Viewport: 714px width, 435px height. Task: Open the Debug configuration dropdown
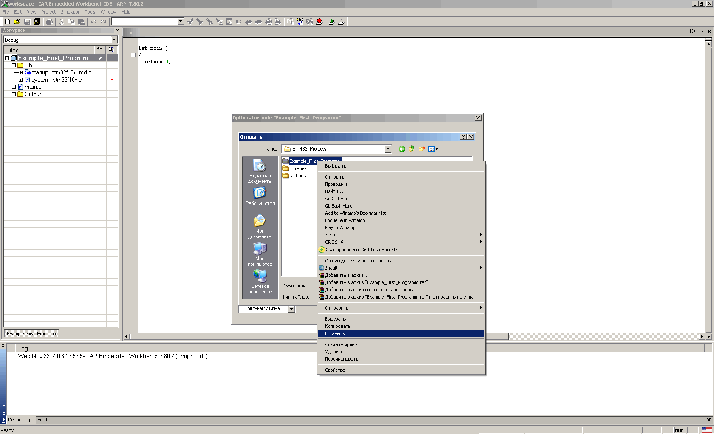pos(114,40)
